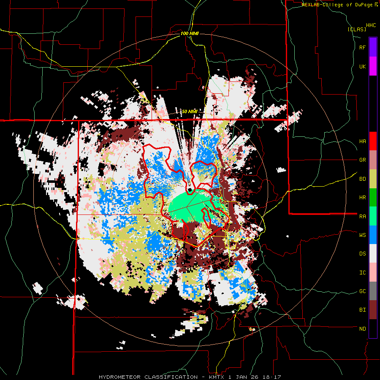Click the 18:17 timestamp
Viewport: 380px width, 380px height.
(x=271, y=377)
